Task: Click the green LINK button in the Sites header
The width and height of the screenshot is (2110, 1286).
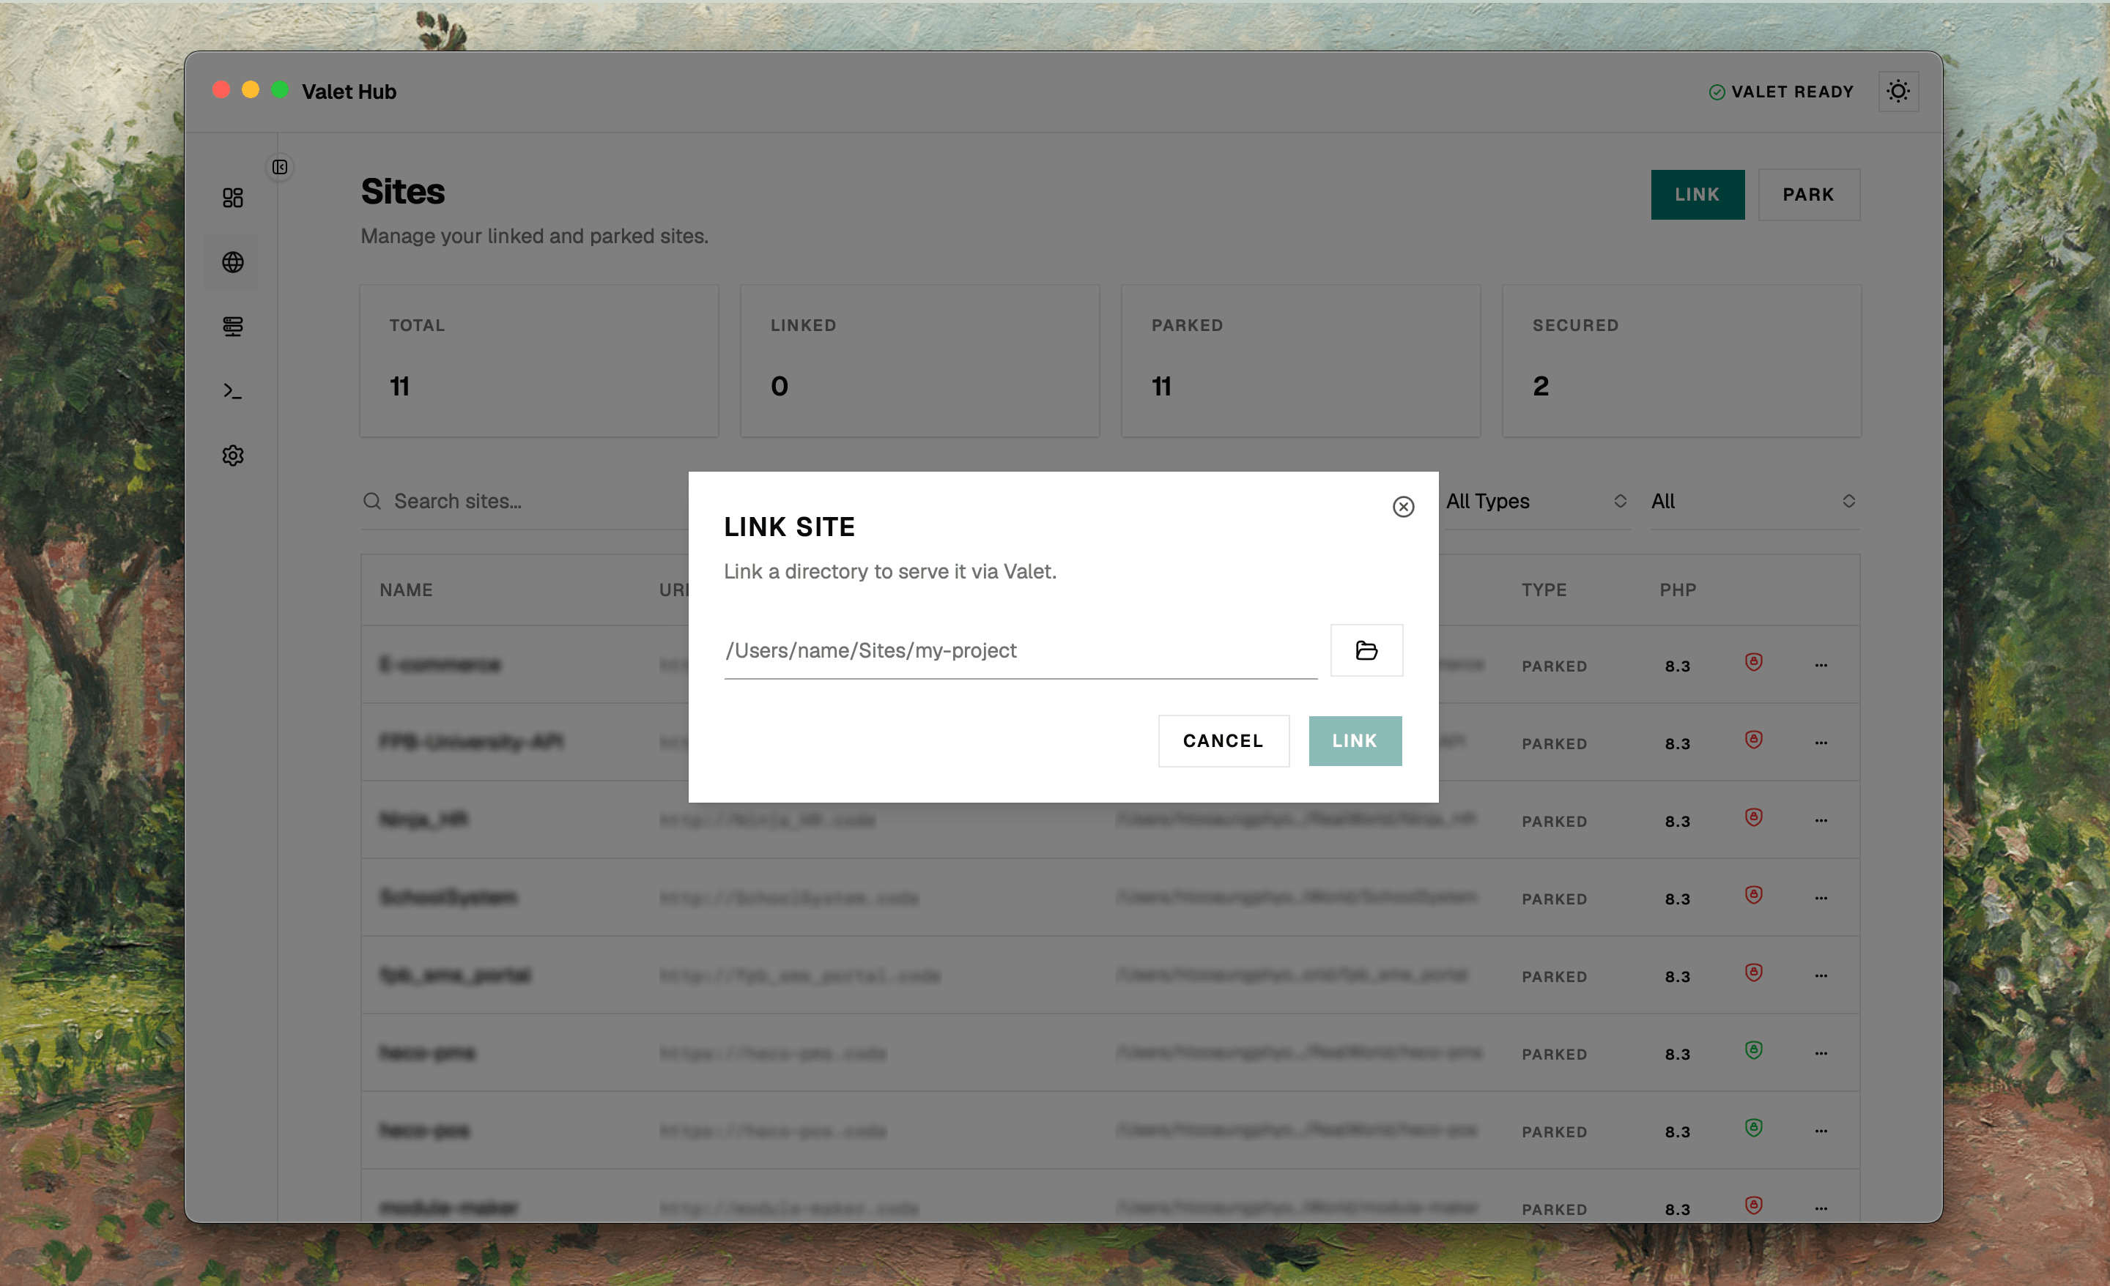Action: [x=1698, y=194]
